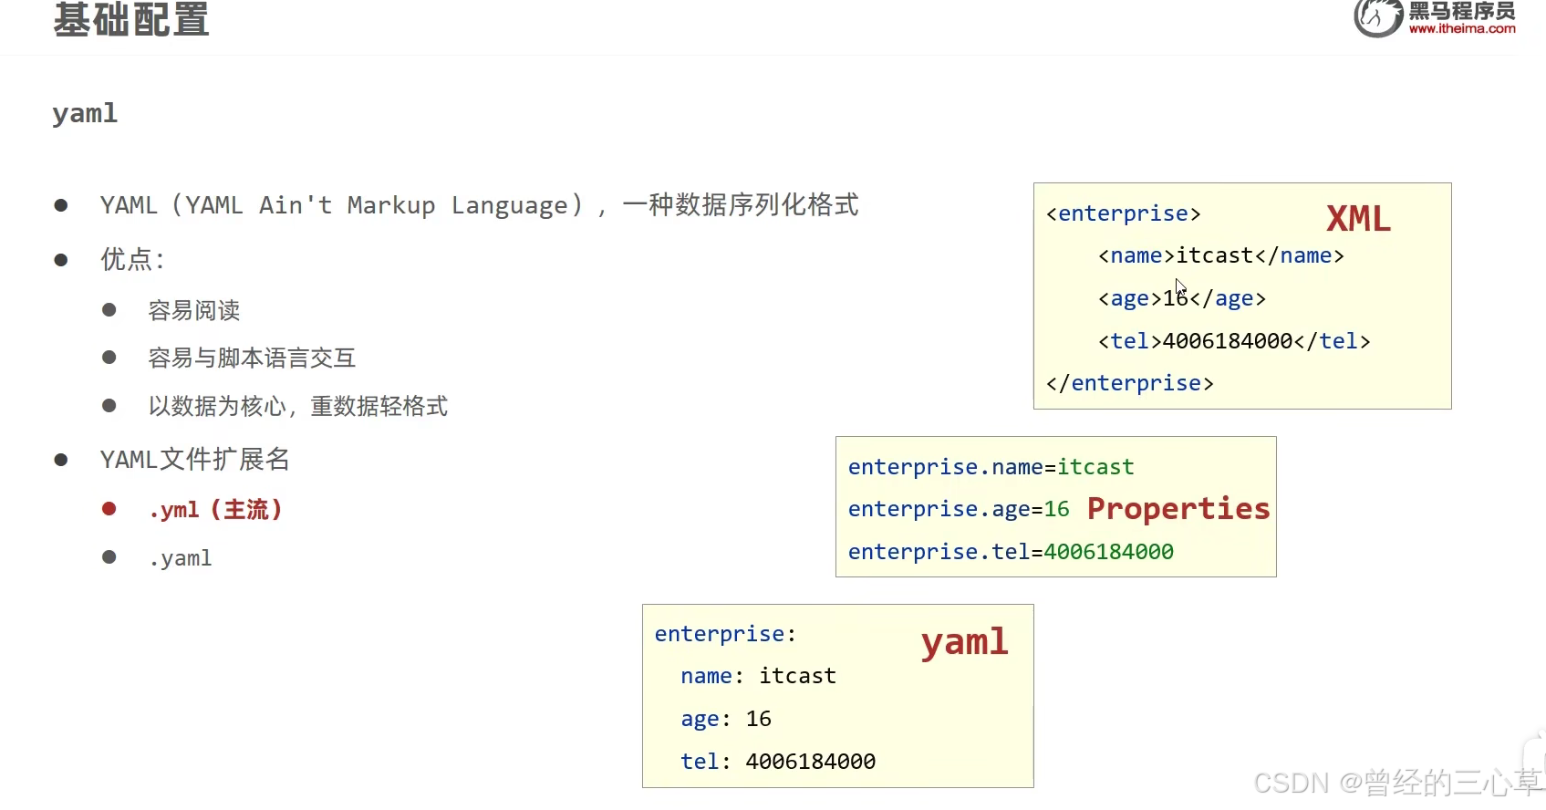This screenshot has height=810, width=1546.
Task: Click the <age>16</age> line
Action: tap(1182, 298)
